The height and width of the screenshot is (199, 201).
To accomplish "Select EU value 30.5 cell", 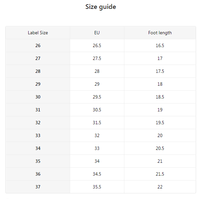I will coord(97,110).
